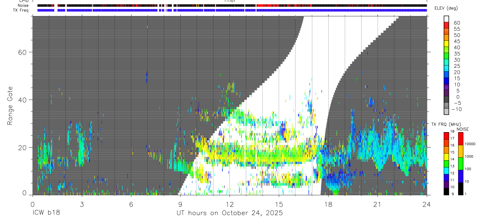Click the '45' ELEV scale label
Viewport: 480px width, 221px height.
[457, 41]
